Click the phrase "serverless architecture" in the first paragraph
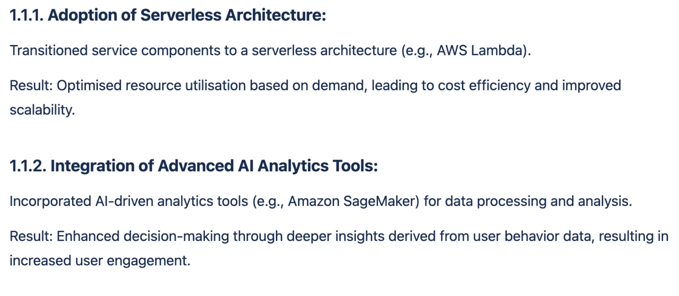The height and width of the screenshot is (296, 679). tap(324, 51)
